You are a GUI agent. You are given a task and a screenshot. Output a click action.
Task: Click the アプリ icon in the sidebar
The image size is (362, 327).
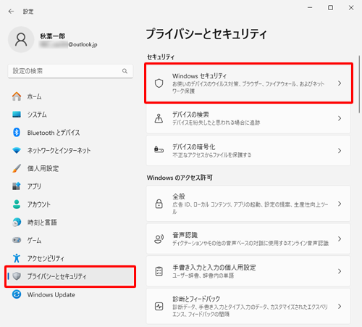click(17, 186)
